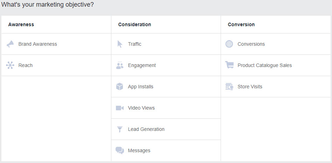Click the Consideration column header
The height and width of the screenshot is (163, 332).
134,24
